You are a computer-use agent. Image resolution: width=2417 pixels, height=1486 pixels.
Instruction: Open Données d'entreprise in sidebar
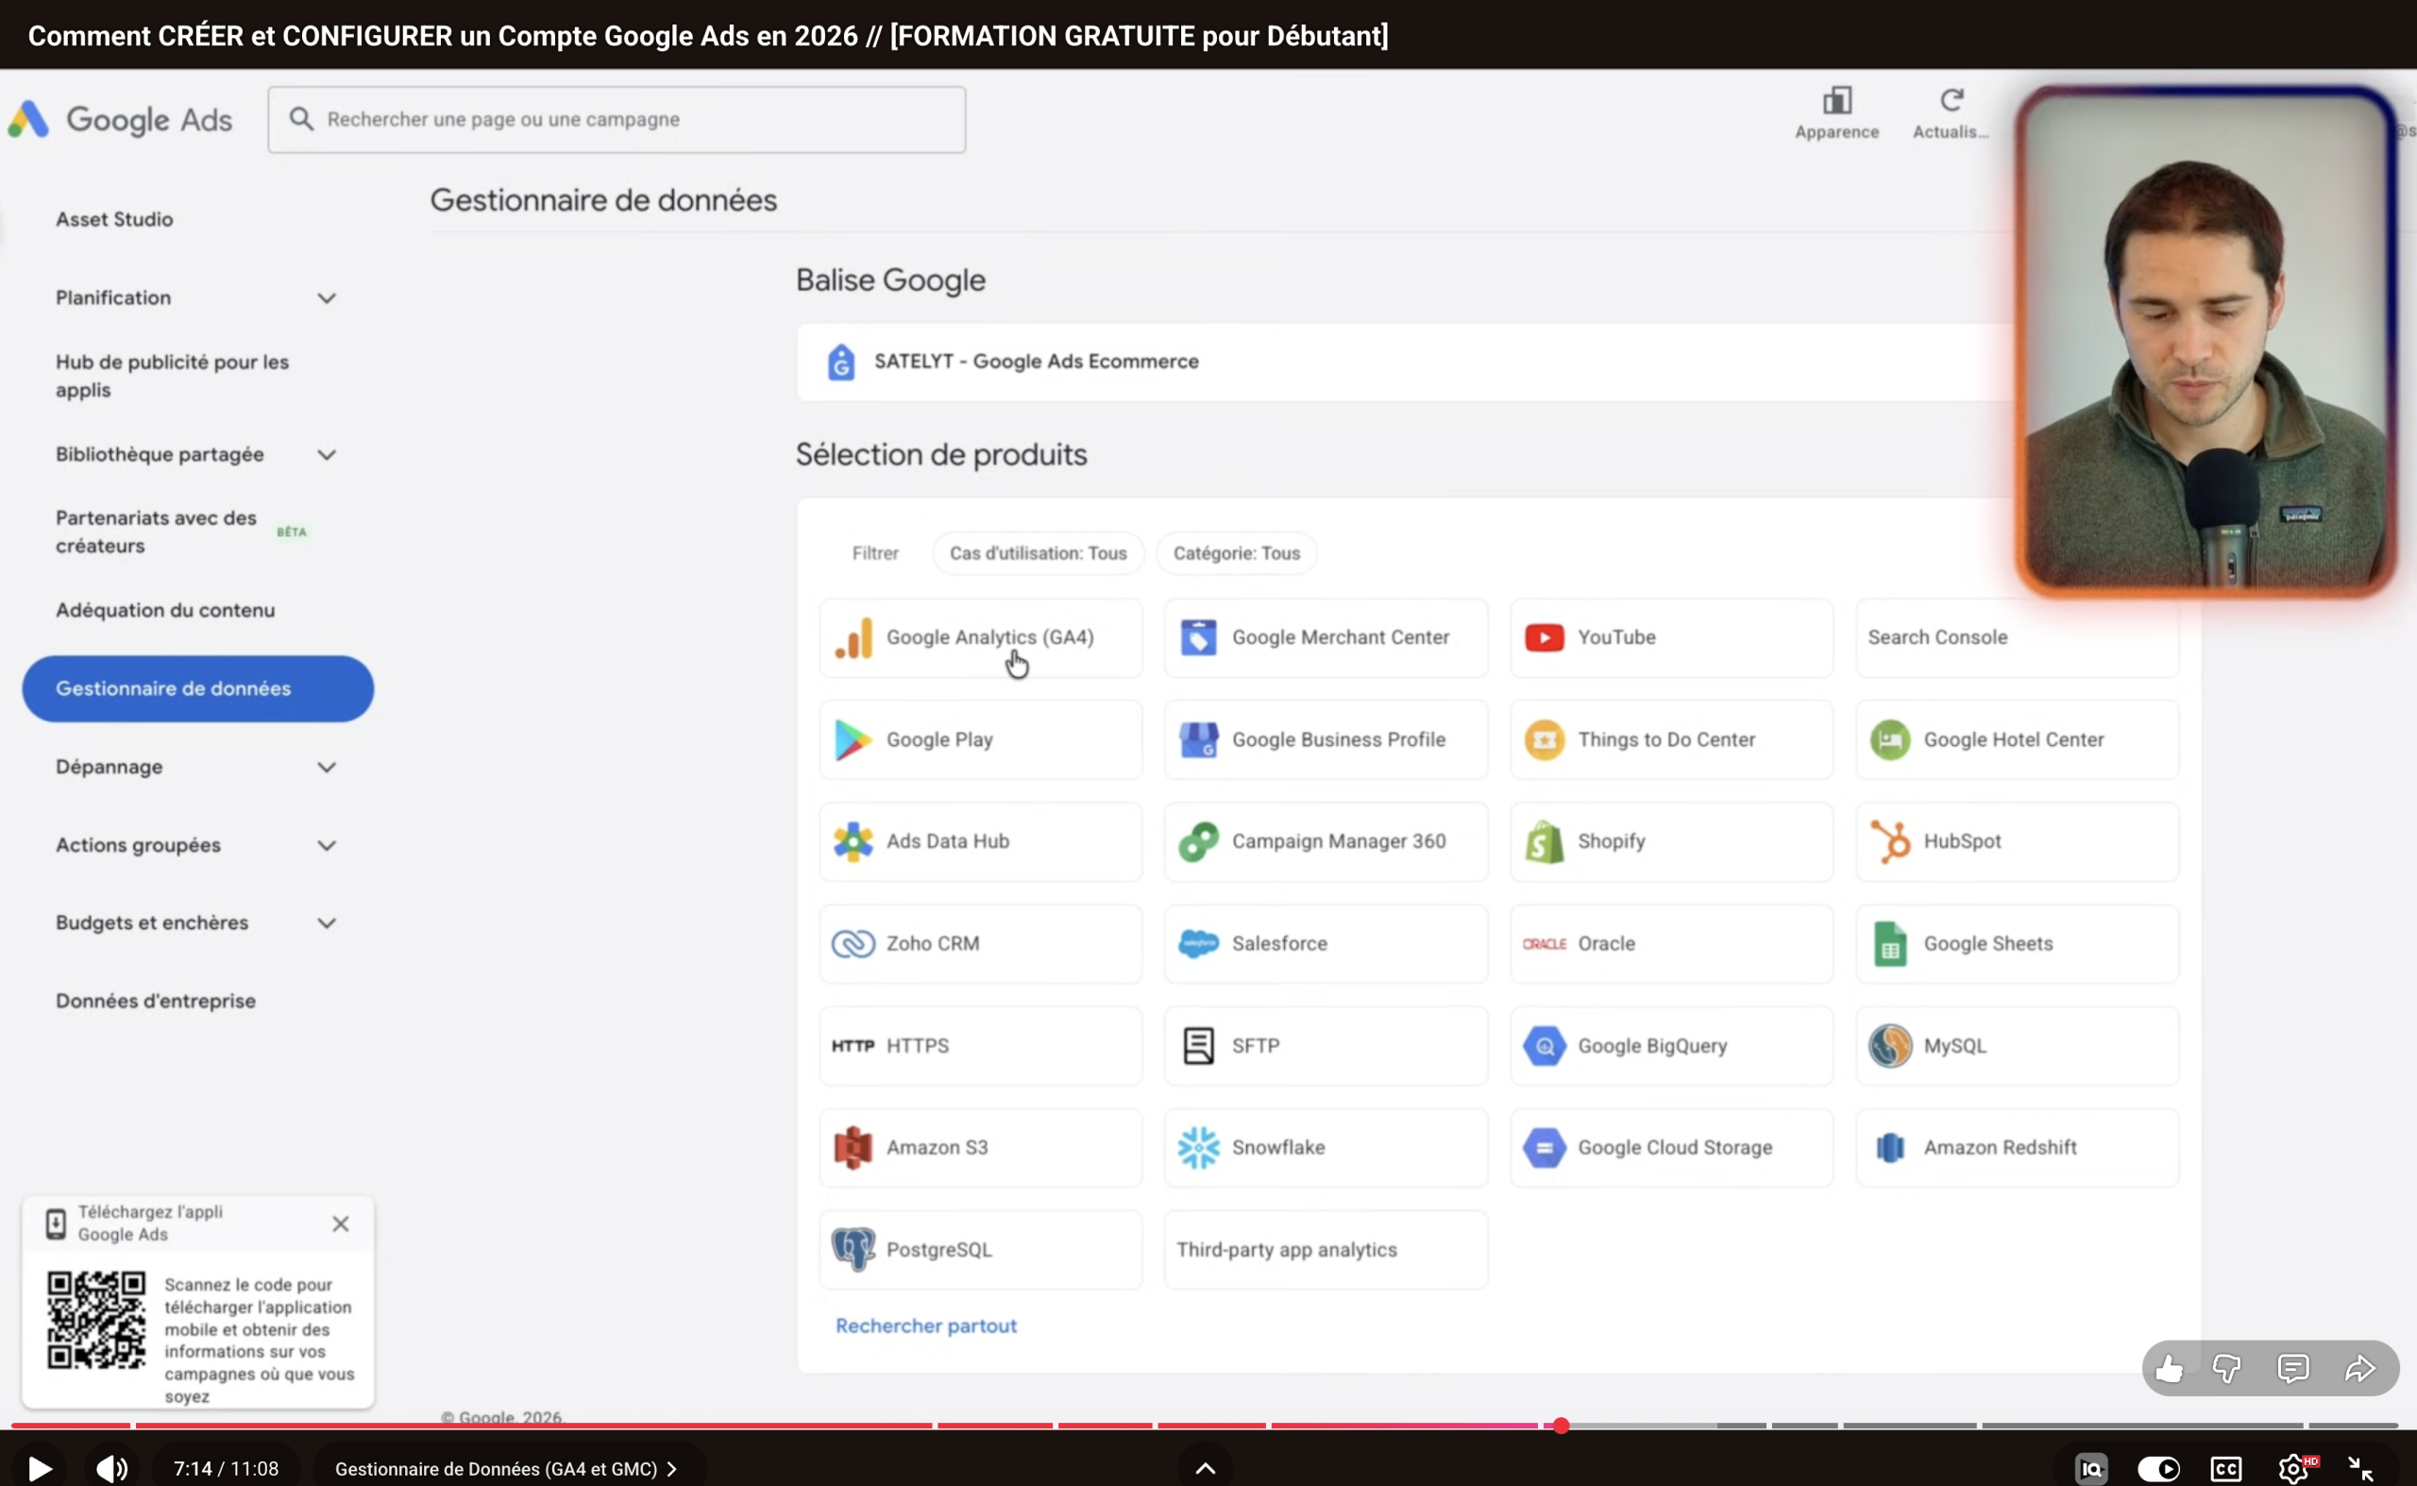[155, 1001]
